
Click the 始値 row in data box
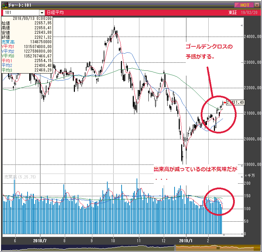pyautogui.click(x=27, y=23)
